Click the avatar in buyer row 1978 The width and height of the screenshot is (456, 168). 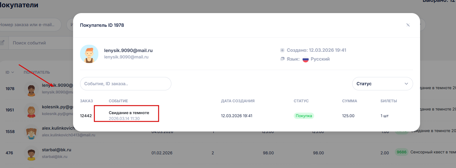coord(31,89)
